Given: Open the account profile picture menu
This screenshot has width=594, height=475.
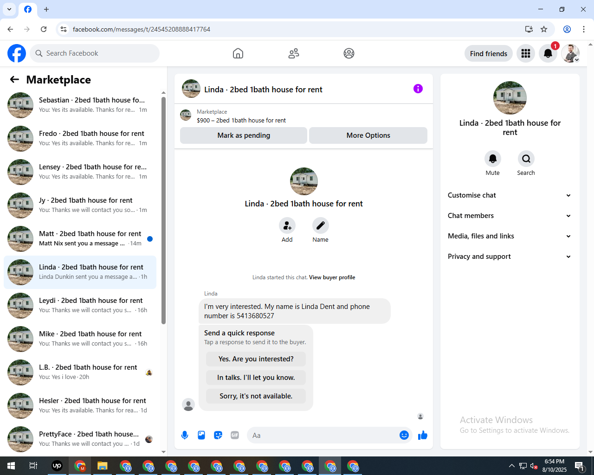Looking at the screenshot, I should pos(570,53).
